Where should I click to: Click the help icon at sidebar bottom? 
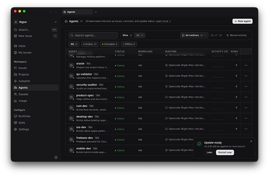pyautogui.click(x=56, y=157)
